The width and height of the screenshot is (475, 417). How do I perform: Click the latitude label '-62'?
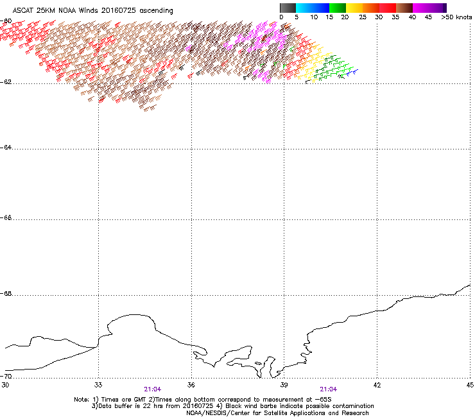coord(6,82)
